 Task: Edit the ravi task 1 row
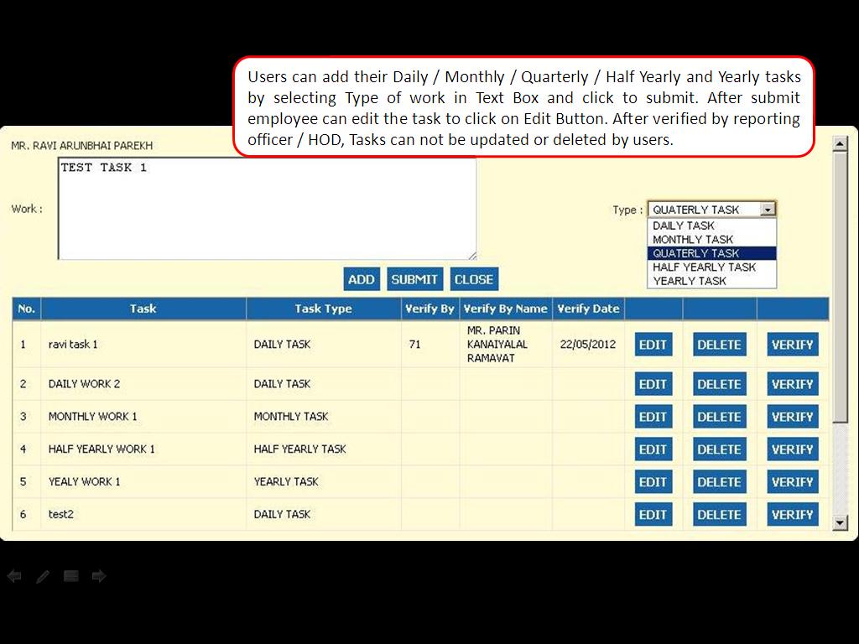[653, 345]
